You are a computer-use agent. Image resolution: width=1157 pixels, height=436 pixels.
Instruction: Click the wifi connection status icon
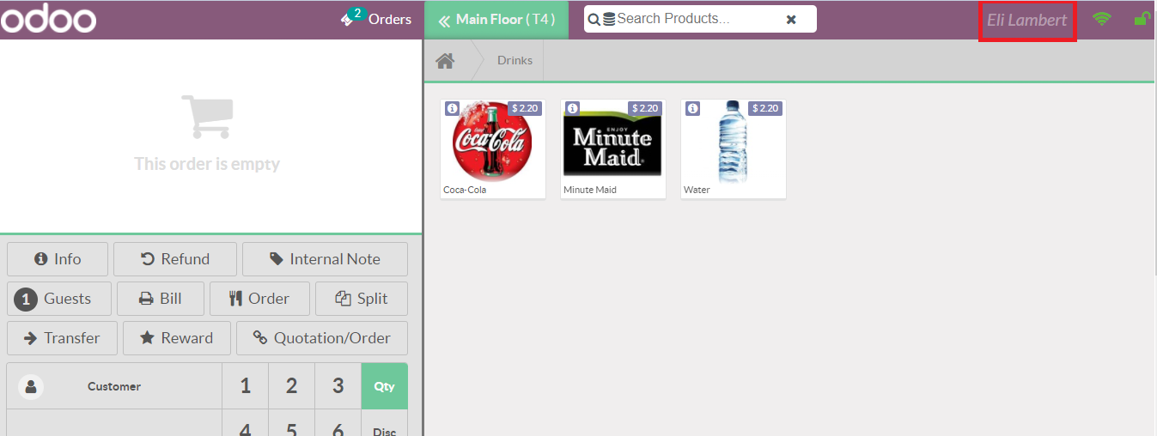(x=1101, y=19)
